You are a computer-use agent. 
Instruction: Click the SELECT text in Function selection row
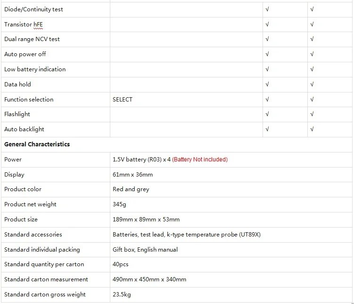[123, 100]
